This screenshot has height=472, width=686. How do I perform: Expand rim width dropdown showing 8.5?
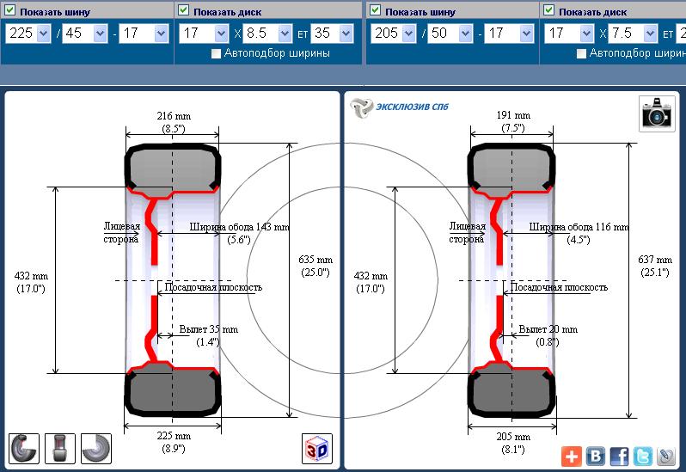click(261, 33)
